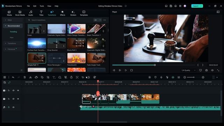This screenshot has width=224, height=126.
Task: Click the Delete trash icon
Action: [24, 77]
